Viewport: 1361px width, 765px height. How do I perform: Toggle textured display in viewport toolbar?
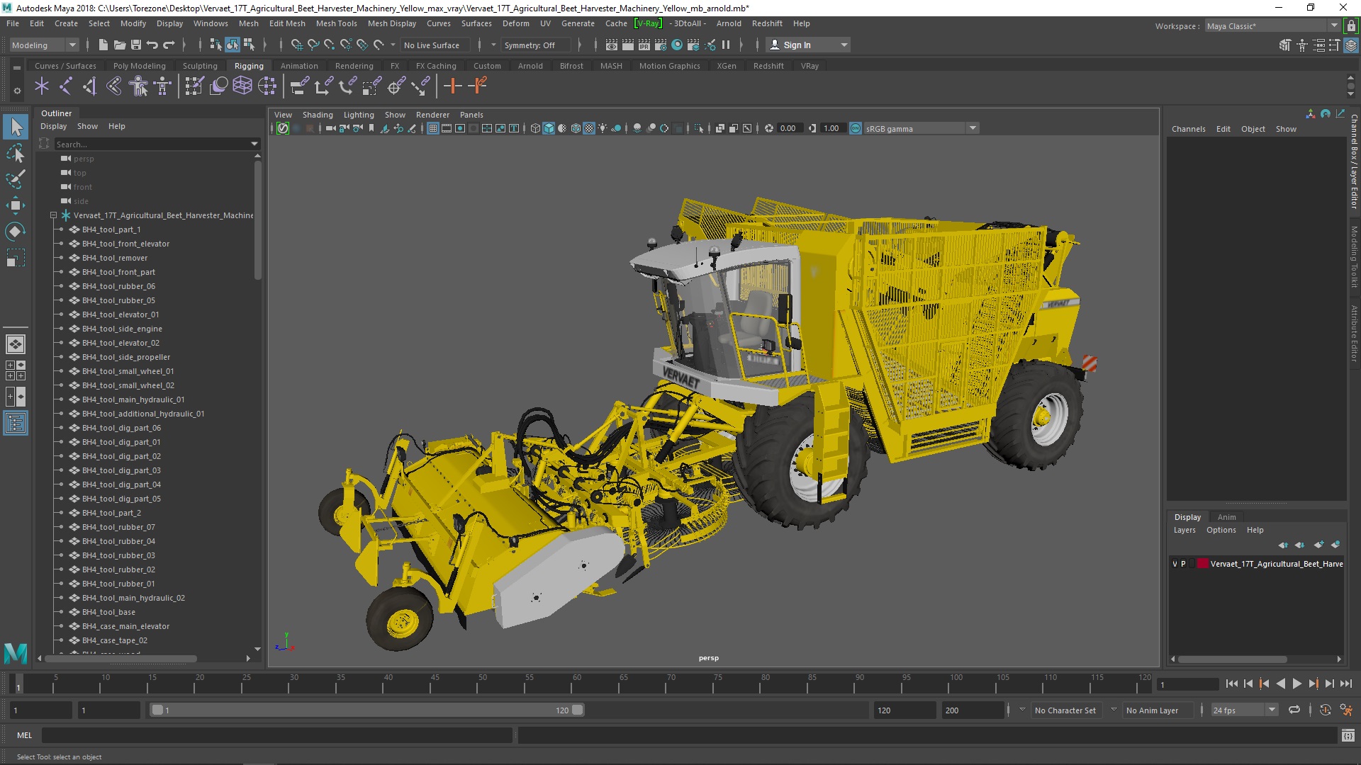click(x=589, y=128)
